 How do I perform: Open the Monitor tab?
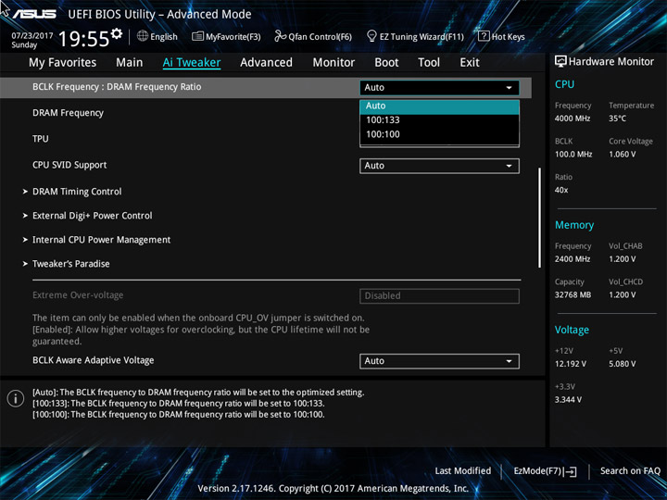pos(333,63)
